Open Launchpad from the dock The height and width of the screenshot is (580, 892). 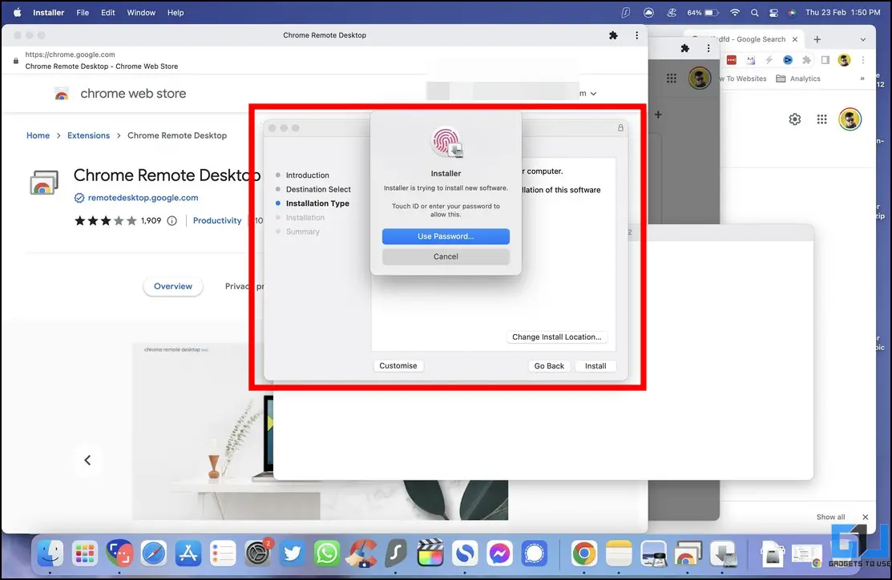point(85,554)
